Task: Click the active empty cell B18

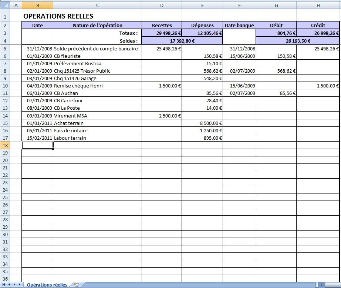Action: (x=37, y=145)
